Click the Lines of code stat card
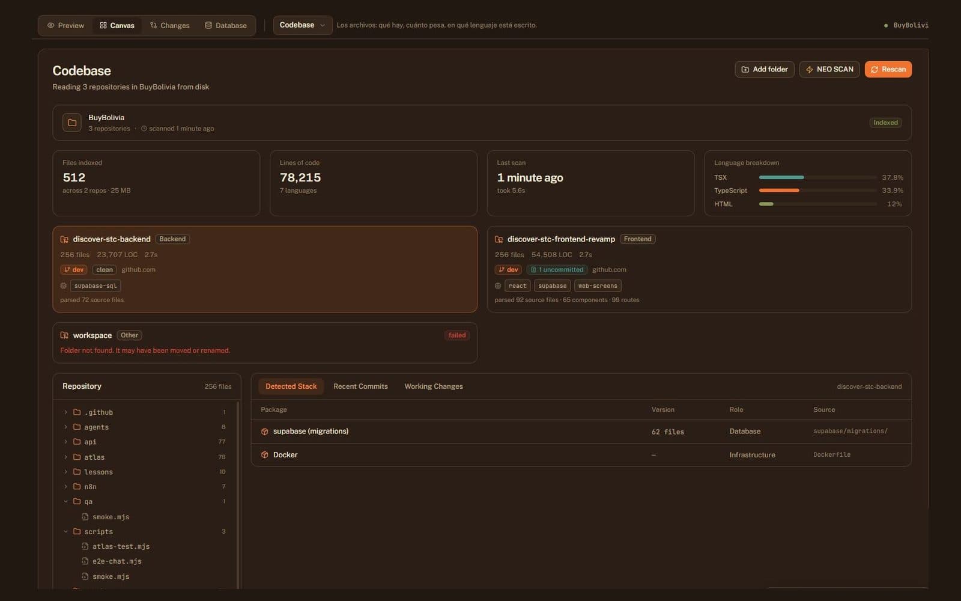Viewport: 961px width, 601px height. pyautogui.click(x=374, y=183)
